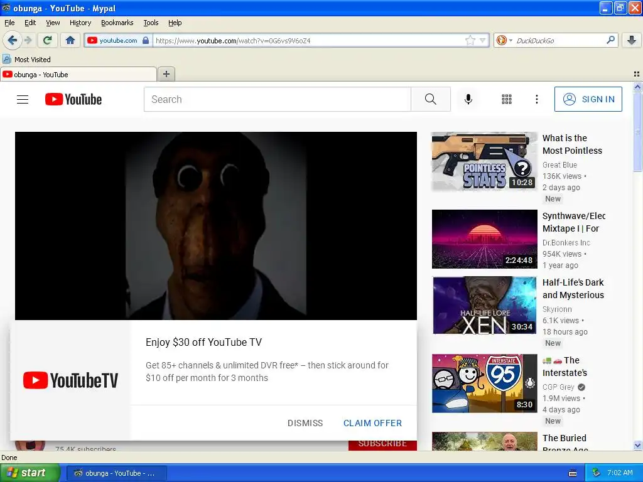
Task: Open the DuckDuckGo search engine selector
Action: coord(504,40)
